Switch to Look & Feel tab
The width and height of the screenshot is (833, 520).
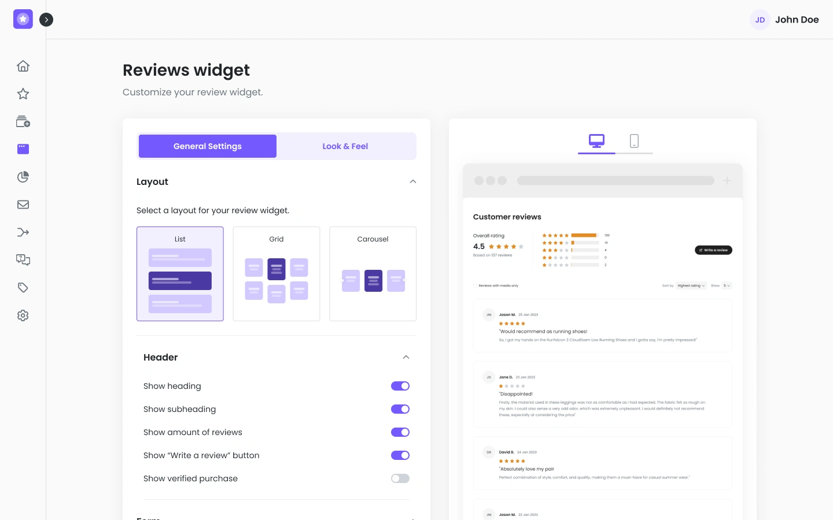(x=345, y=146)
